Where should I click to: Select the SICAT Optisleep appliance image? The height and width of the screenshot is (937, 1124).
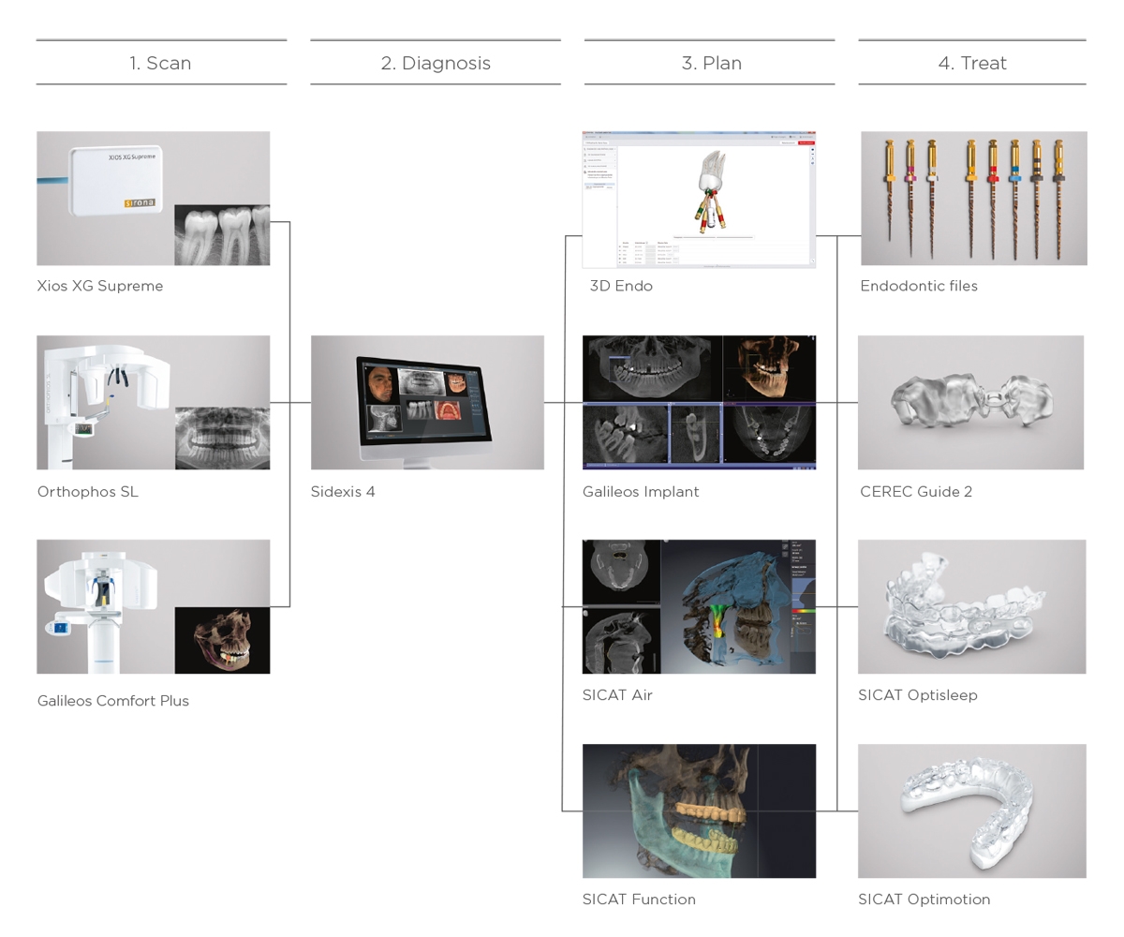tap(972, 606)
